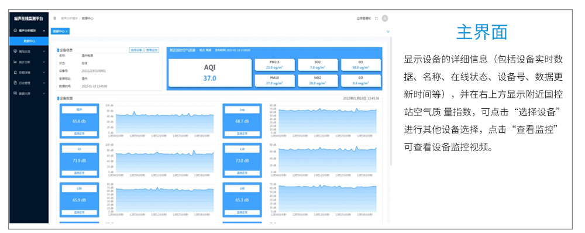Expand the 情况总览 sidebar chevron
The width and height of the screenshot is (585, 233).
point(44,51)
